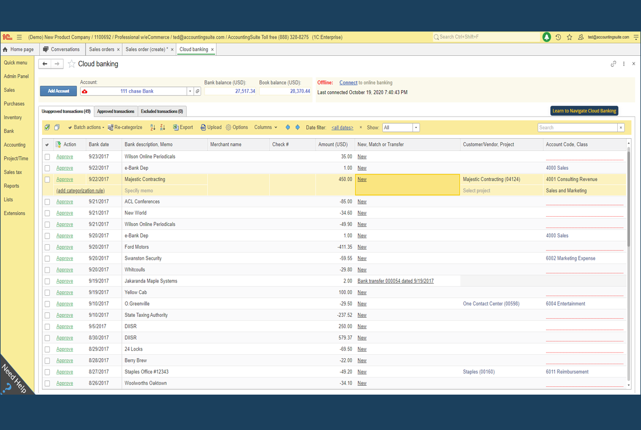
Task: Open the linked 111 chase Bank account
Action: 197,91
